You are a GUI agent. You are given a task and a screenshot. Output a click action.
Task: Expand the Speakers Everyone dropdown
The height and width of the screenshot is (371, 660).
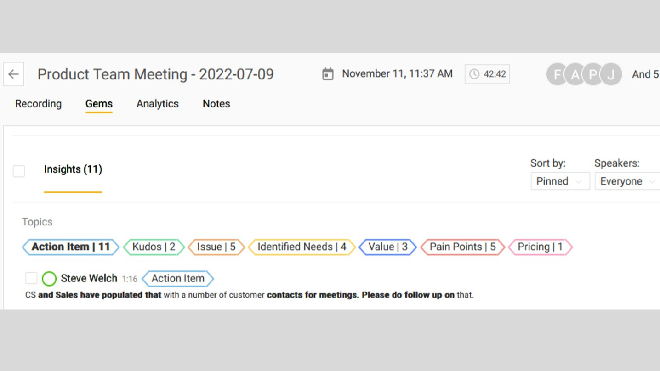(627, 181)
